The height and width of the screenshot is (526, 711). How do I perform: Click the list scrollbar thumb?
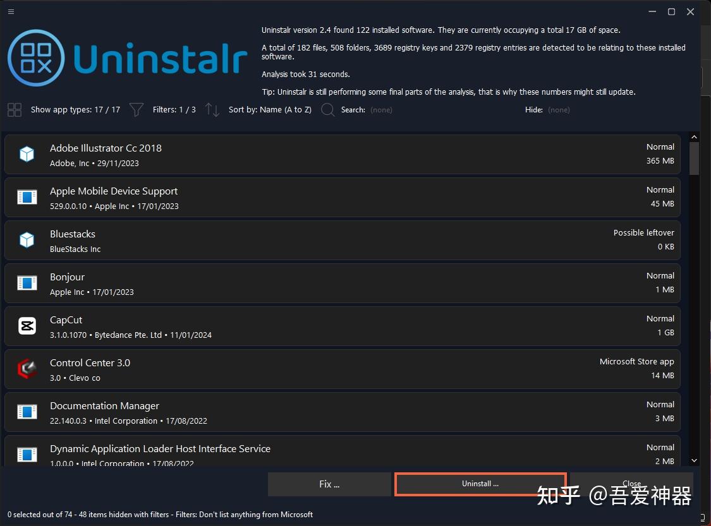694,158
